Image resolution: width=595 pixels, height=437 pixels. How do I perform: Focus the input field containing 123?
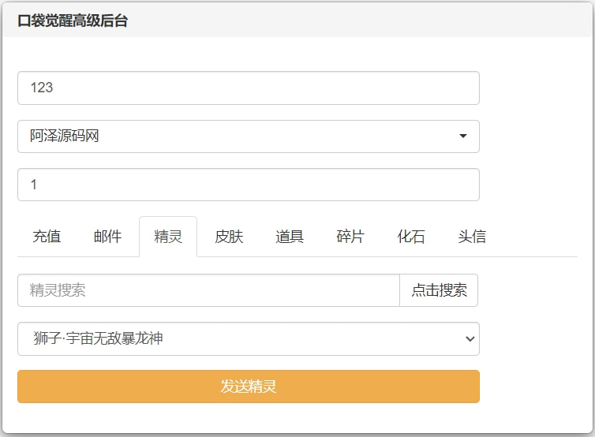coord(248,88)
